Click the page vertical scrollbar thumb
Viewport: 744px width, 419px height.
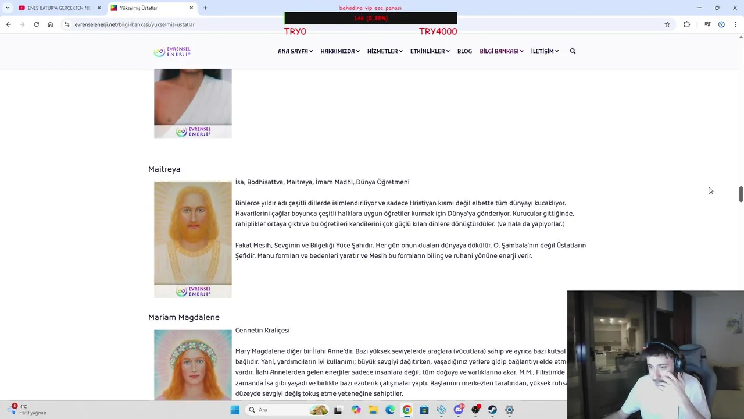[741, 194]
